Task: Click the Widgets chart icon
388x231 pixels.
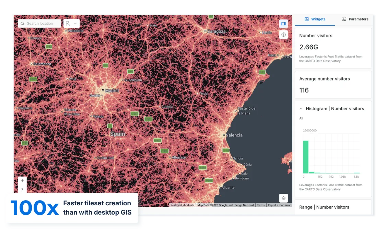Action: (x=307, y=19)
